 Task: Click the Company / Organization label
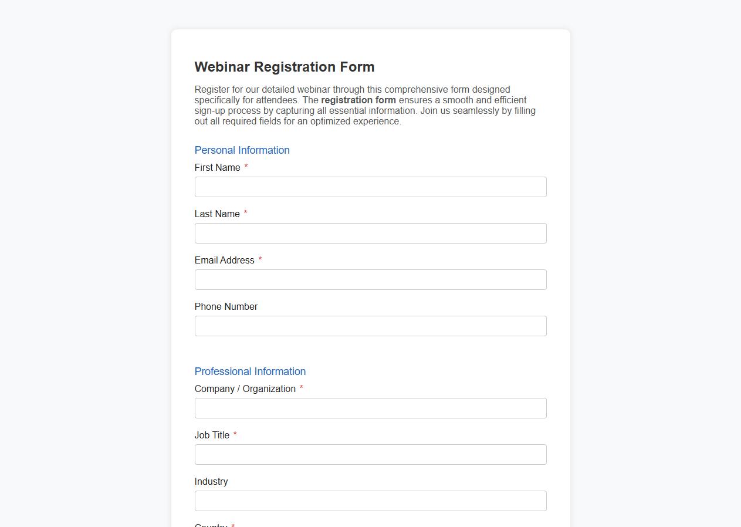pyautogui.click(x=245, y=389)
